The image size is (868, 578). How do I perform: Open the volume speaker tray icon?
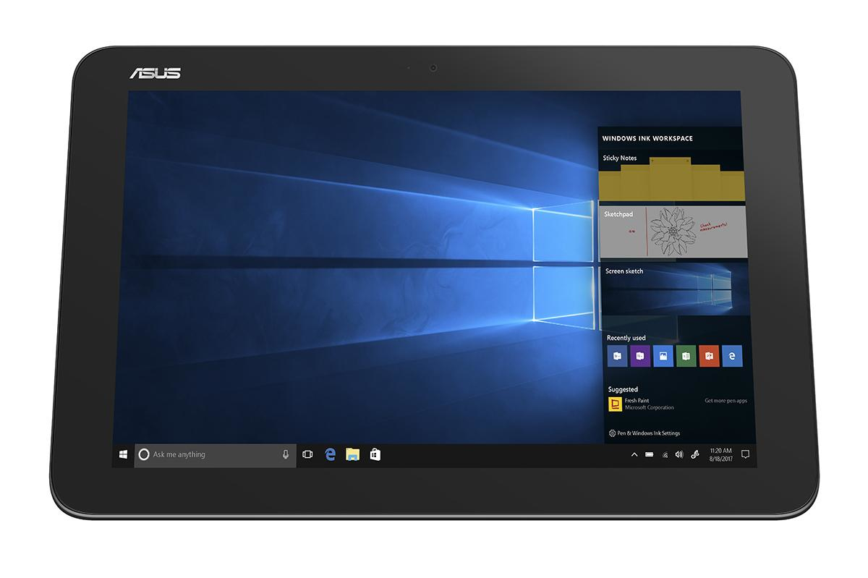[x=679, y=455]
